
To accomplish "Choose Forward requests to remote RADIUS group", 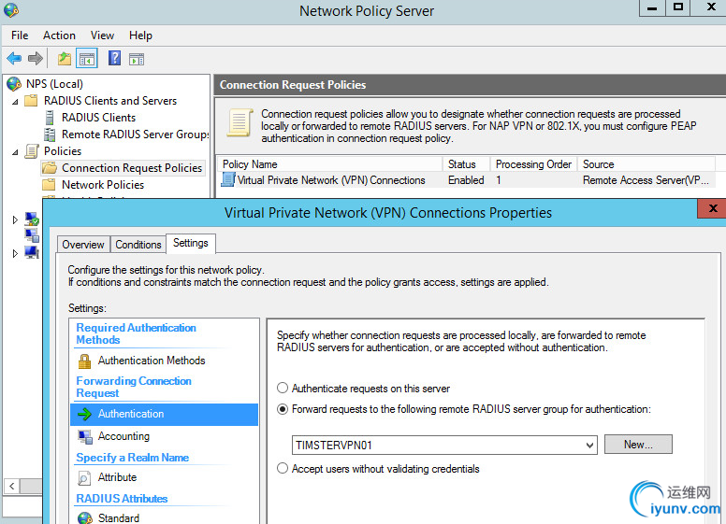I will click(283, 409).
